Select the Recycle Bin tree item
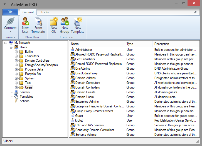Image resolution: width=202 pixels, height=146 pixels. 33,74
